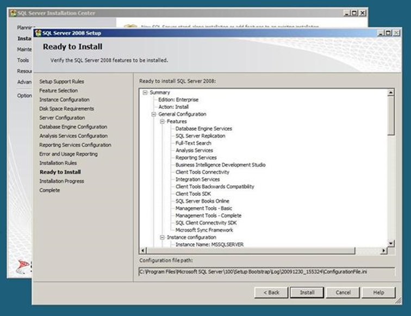The image size is (411, 316).
Task: Select Client Tools Connectivity tree item
Action: coord(202,172)
